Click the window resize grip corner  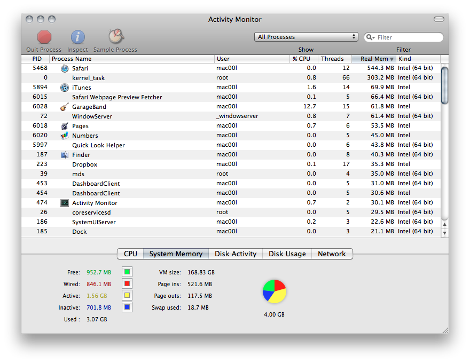[x=445, y=330]
